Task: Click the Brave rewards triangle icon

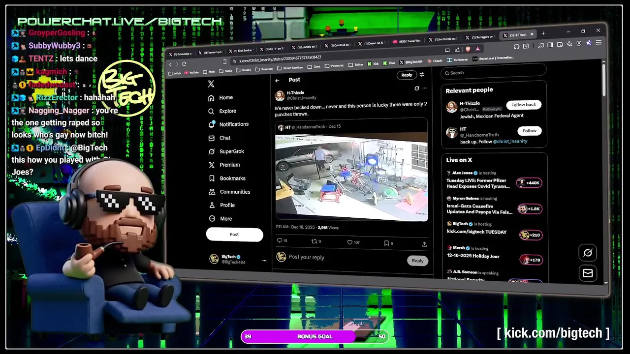Action: click(477, 49)
